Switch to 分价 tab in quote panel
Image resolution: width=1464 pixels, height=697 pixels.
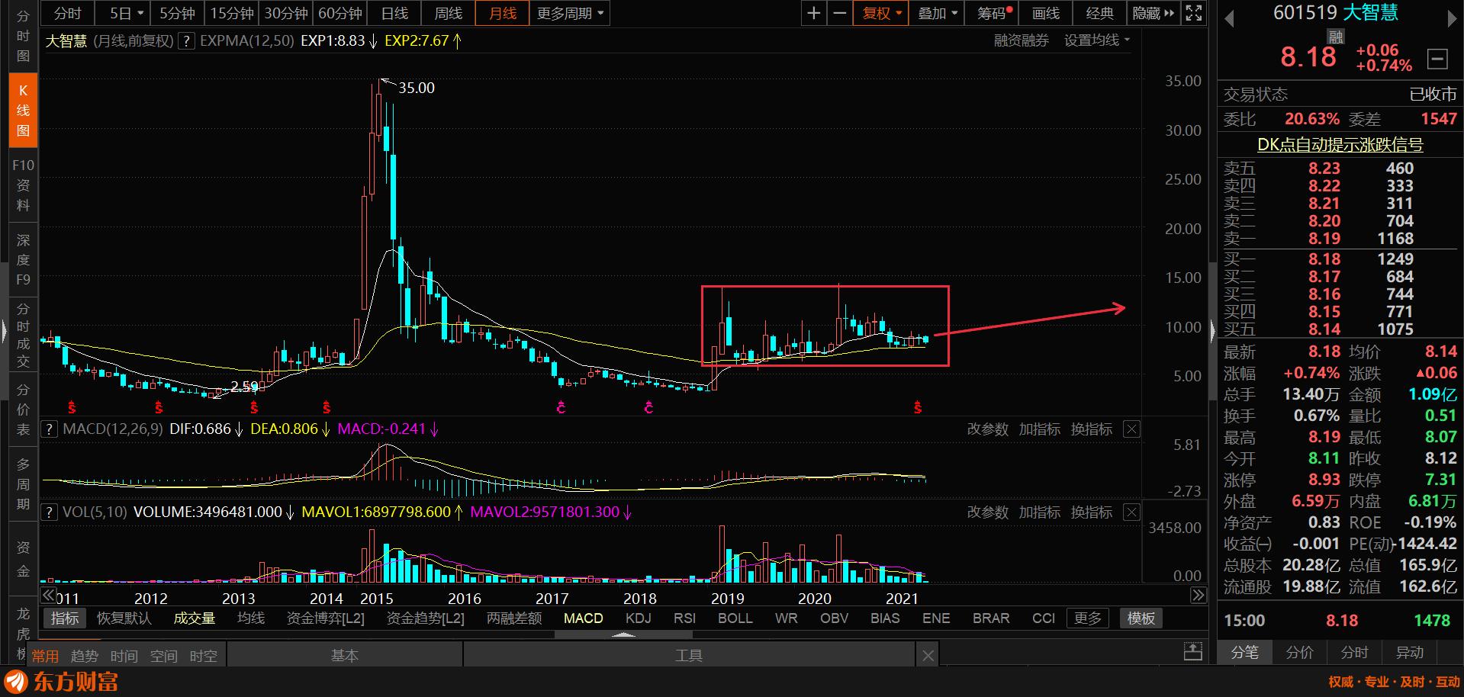coord(1300,653)
